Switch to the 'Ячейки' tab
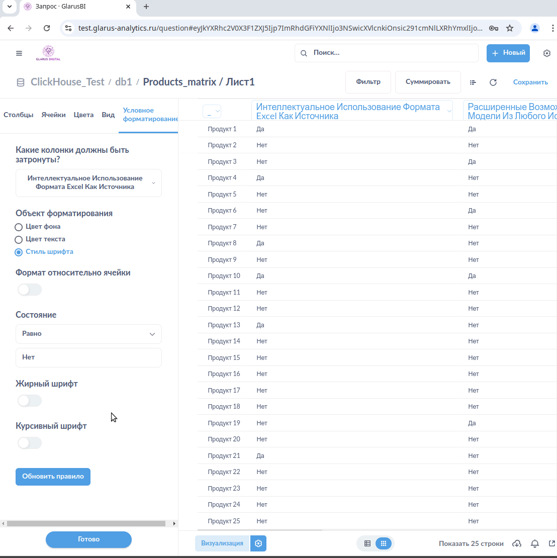 coord(53,115)
